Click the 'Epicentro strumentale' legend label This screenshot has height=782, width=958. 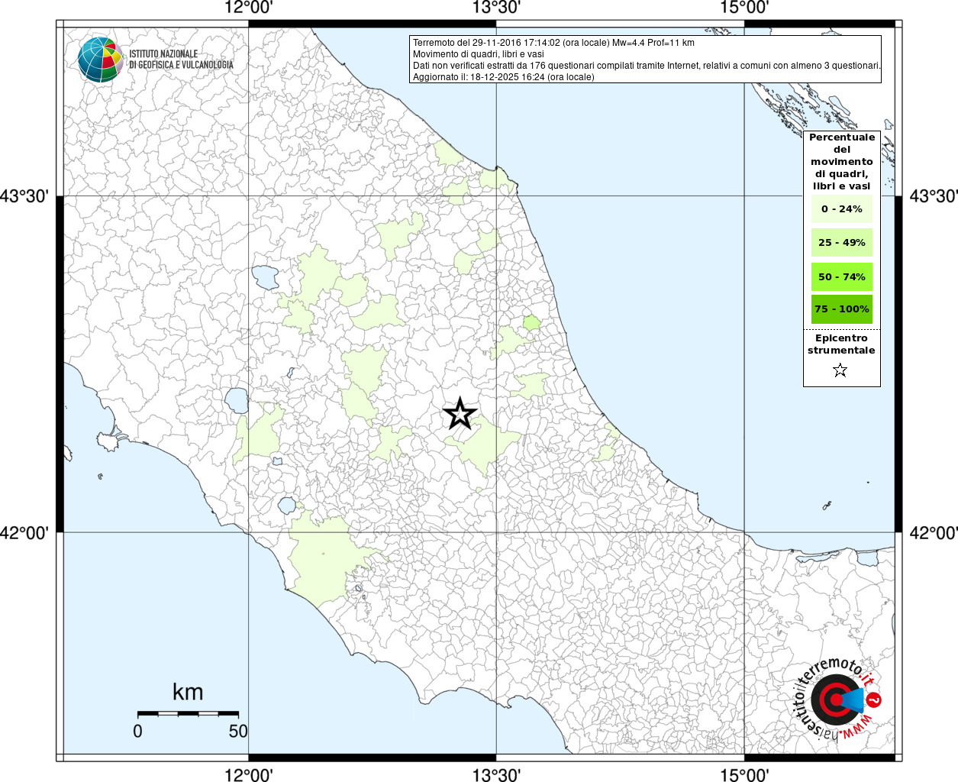coord(841,344)
